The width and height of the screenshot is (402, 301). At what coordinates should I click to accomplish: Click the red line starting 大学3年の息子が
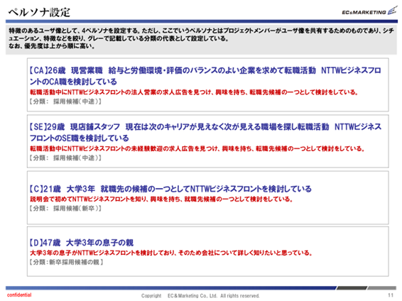pos(171,253)
